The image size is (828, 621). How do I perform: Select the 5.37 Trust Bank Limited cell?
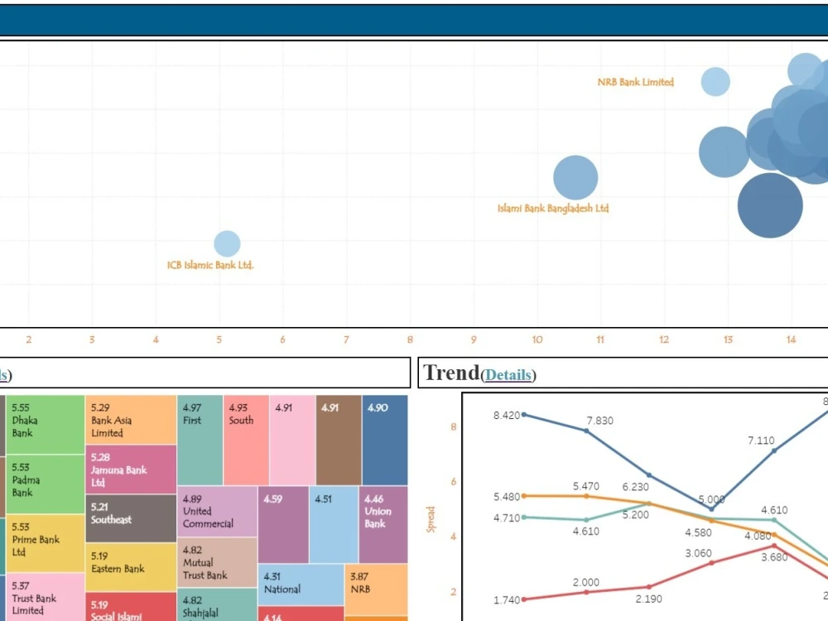click(45, 597)
